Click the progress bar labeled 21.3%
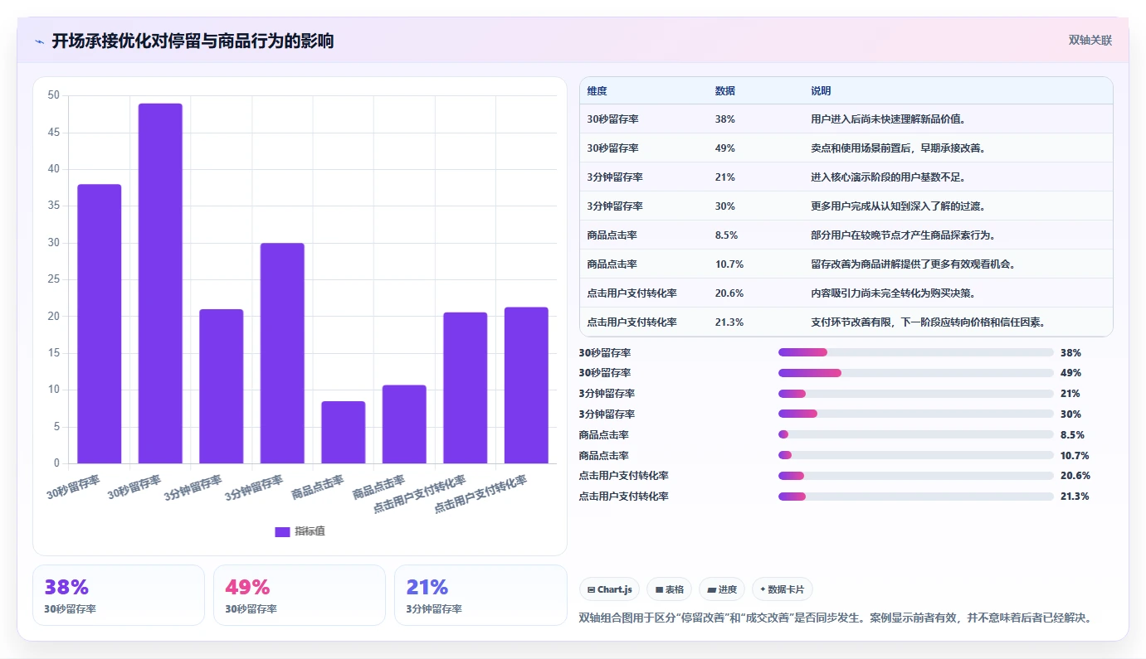Image resolution: width=1146 pixels, height=659 pixels. coord(916,497)
